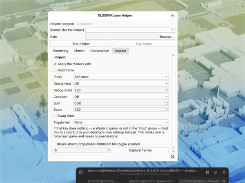245x183 pixels.
Task: Close the terminal window
Action: coord(224,172)
